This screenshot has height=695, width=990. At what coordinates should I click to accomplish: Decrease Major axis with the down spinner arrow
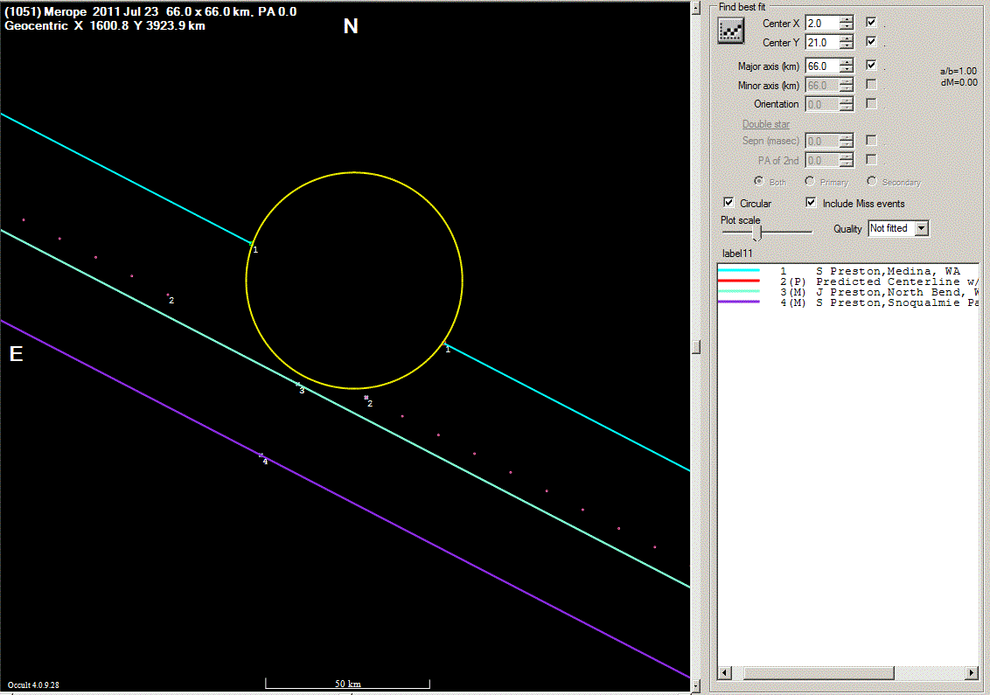click(846, 69)
